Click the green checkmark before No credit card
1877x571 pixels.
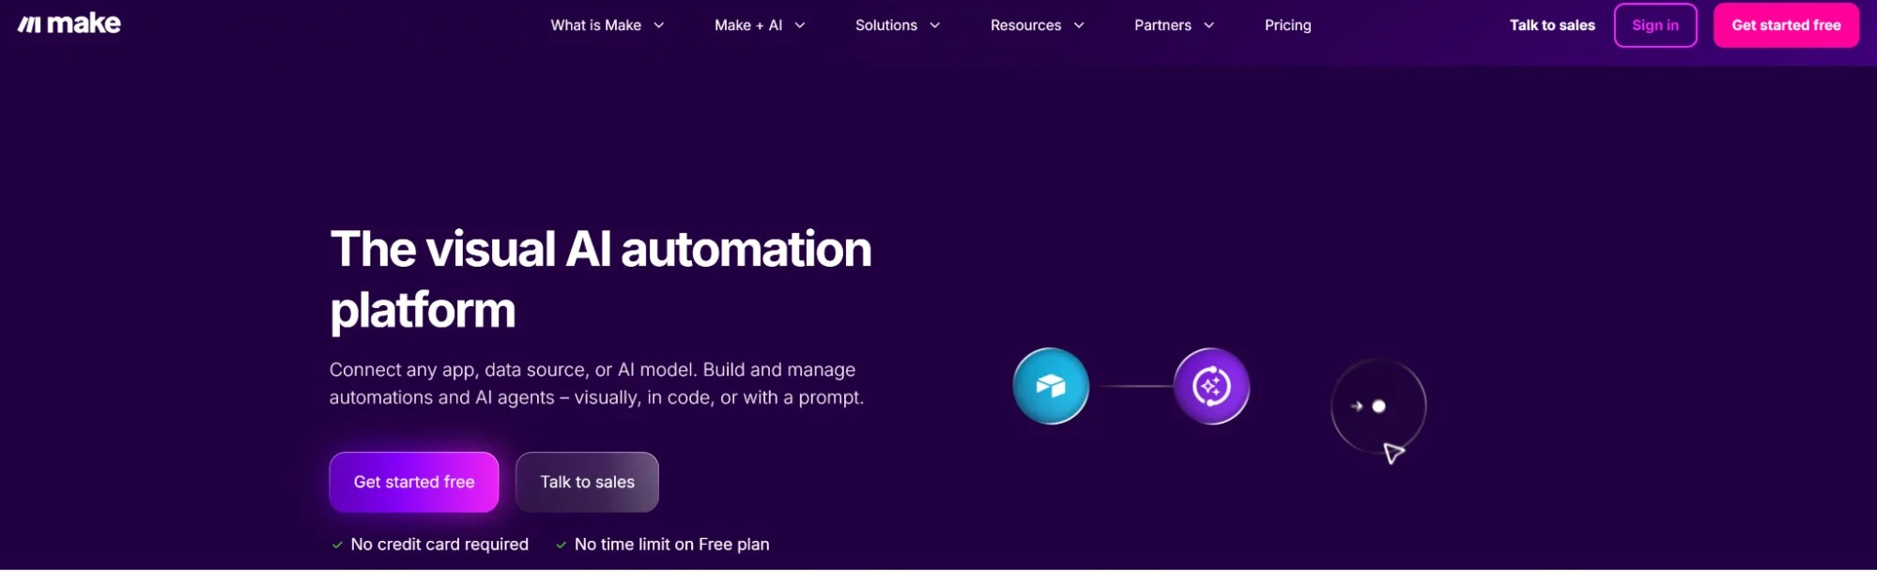coord(337,545)
